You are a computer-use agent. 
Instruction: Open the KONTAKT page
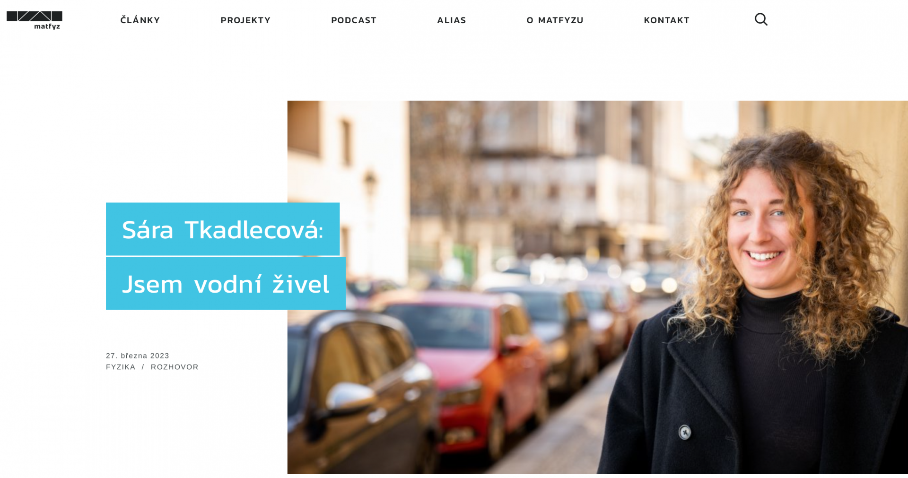tap(667, 20)
